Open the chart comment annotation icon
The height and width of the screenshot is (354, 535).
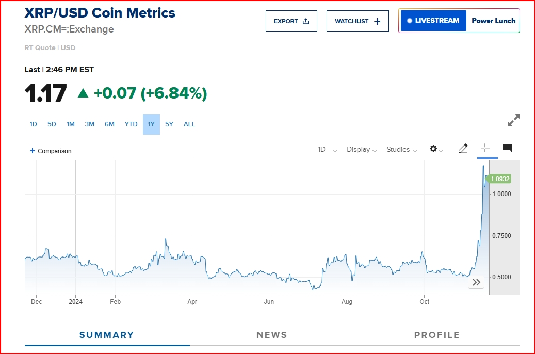coord(507,148)
